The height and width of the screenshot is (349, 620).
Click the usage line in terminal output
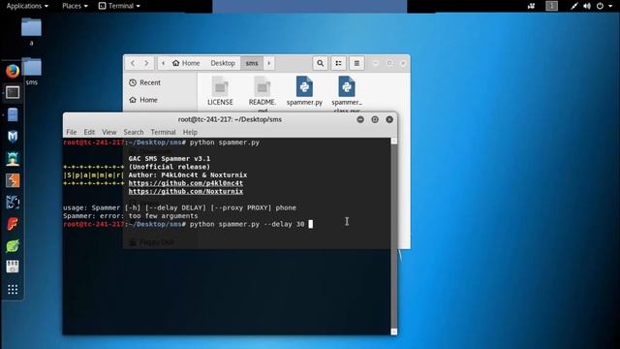point(179,207)
